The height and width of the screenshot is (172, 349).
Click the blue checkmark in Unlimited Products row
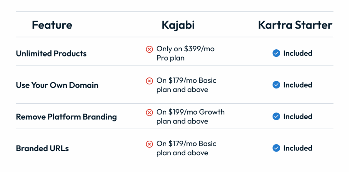click(x=276, y=53)
